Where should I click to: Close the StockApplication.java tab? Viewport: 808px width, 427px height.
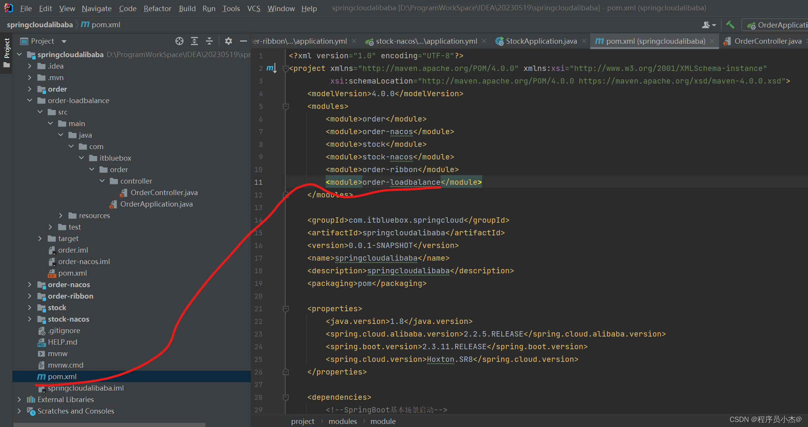click(584, 41)
